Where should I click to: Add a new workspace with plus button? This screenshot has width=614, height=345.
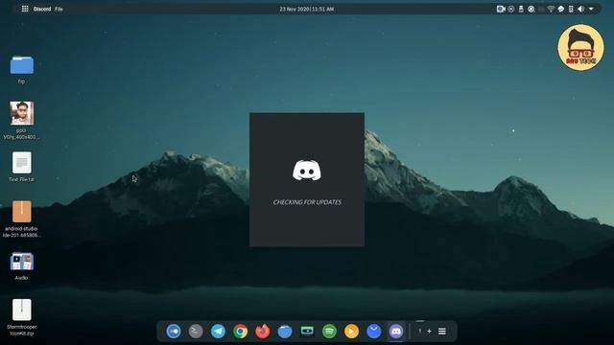[429, 332]
